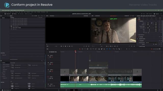Open the Media Pool panel
The image size is (163, 91).
7,14
